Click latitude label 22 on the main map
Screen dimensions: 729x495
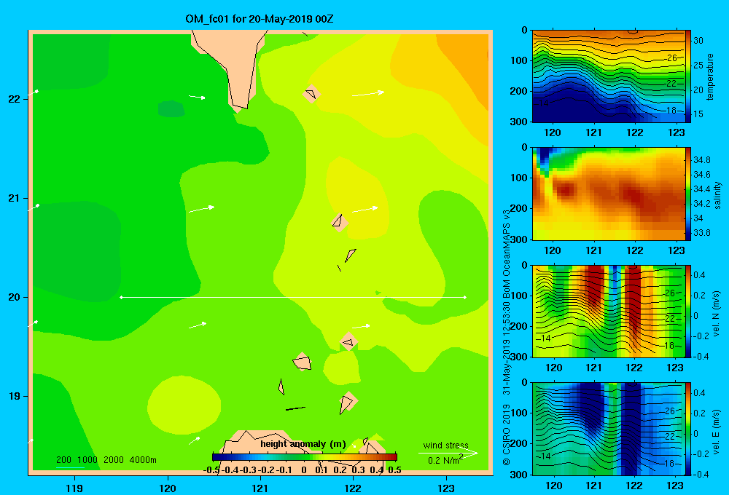tap(15, 99)
